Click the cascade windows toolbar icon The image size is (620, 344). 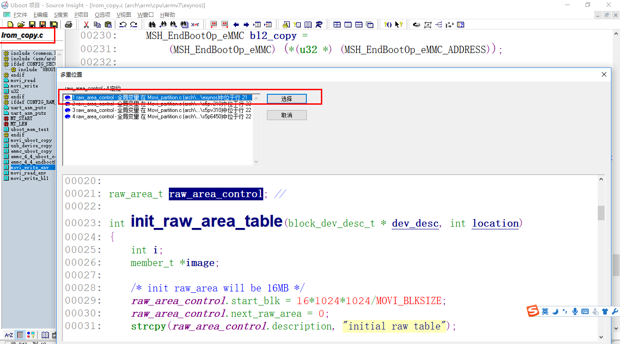point(370,24)
